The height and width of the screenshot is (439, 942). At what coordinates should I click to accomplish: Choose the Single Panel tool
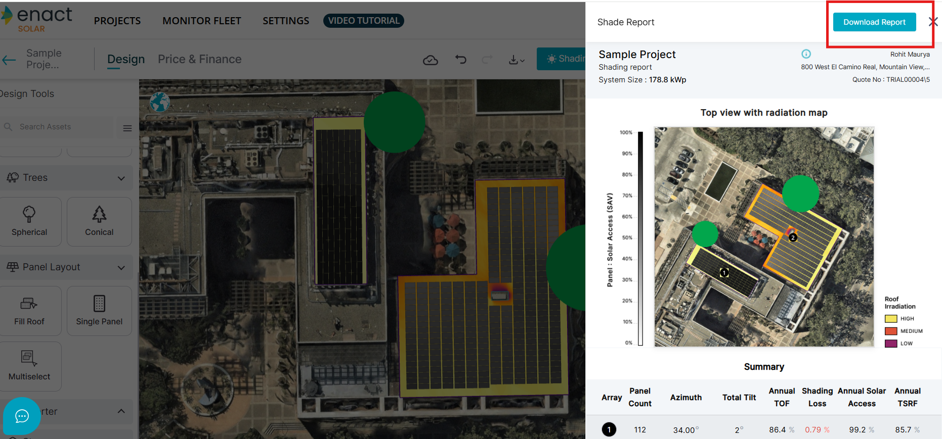click(x=99, y=311)
